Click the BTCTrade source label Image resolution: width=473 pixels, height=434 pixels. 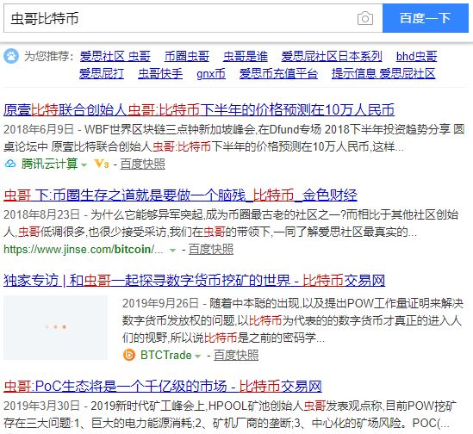pyautogui.click(x=166, y=355)
